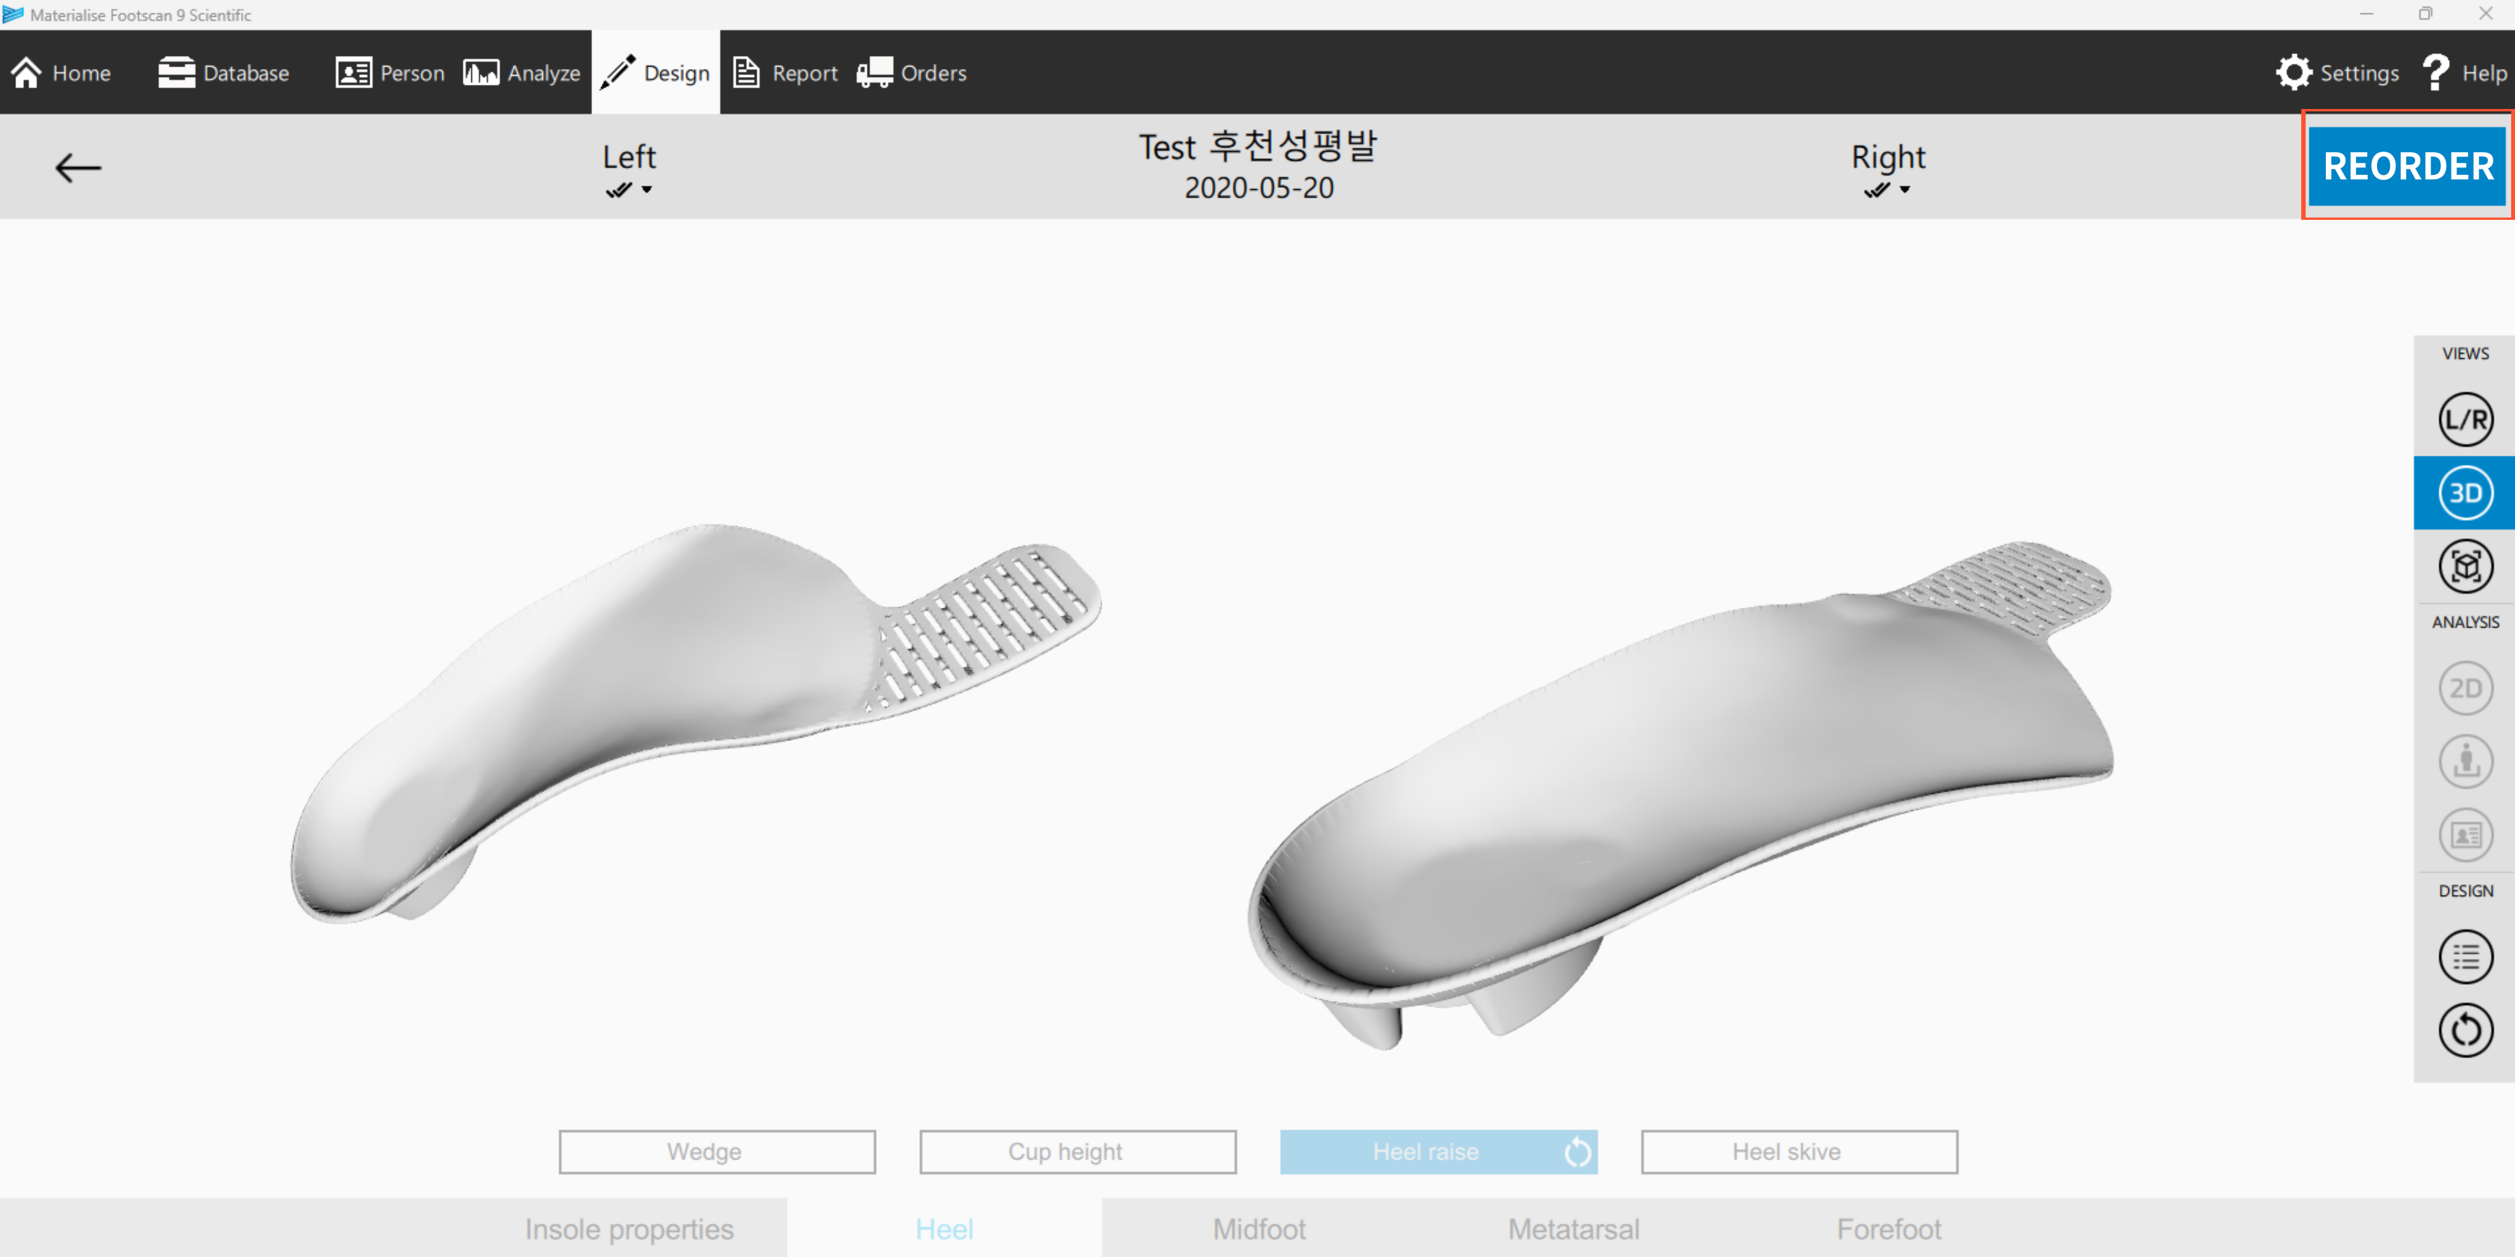Open the Report section
Image resolution: width=2515 pixels, height=1257 pixels.
[785, 73]
